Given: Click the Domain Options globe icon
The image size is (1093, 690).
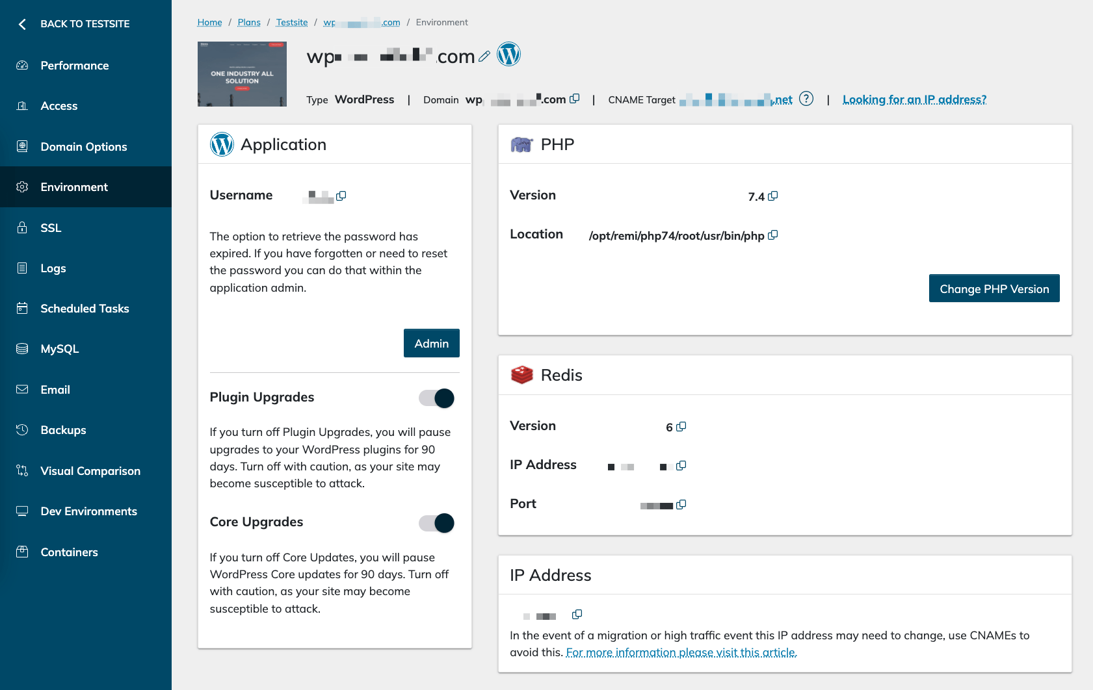Looking at the screenshot, I should tap(22, 146).
